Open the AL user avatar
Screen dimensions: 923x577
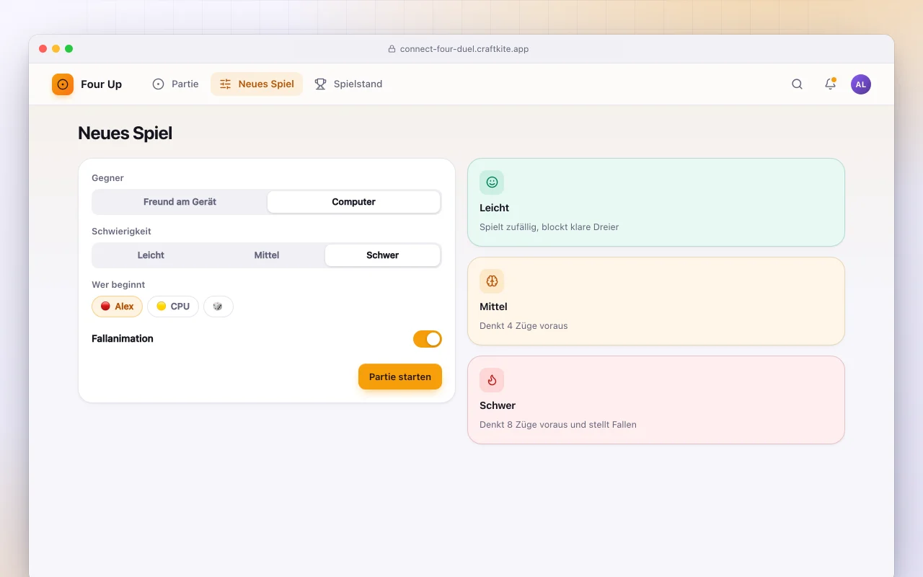[861, 84]
